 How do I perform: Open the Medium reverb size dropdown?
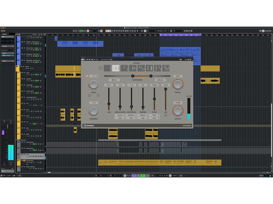(143, 115)
